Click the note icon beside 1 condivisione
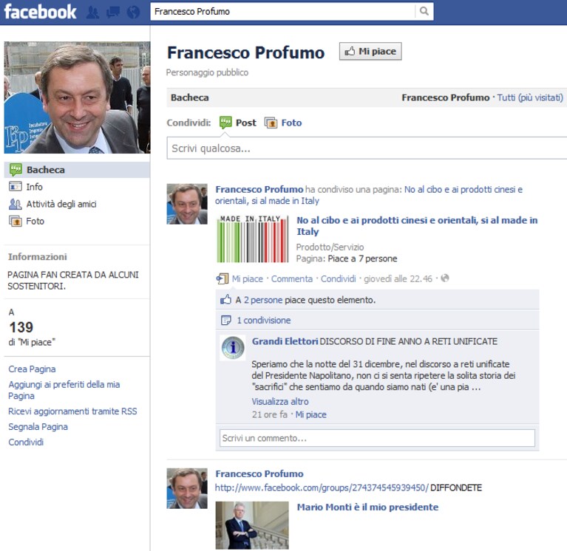 [226, 320]
